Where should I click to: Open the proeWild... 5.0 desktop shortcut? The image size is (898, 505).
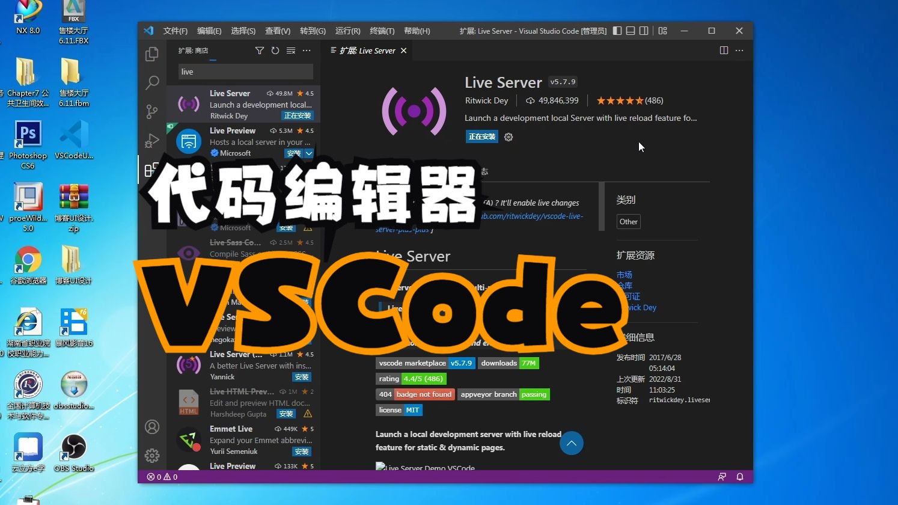click(28, 207)
